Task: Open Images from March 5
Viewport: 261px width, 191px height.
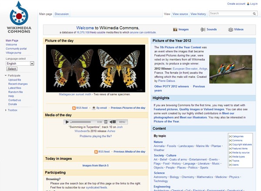Action: point(95,165)
